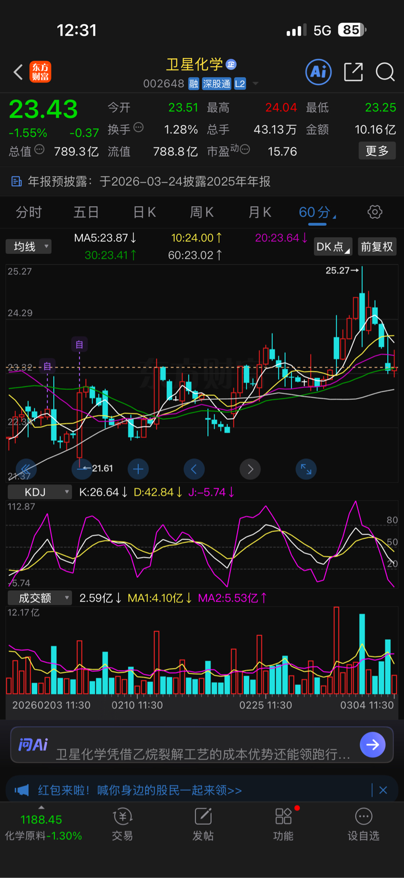The height and width of the screenshot is (878, 404).
Task: Open the search magnifier icon
Action: pyautogui.click(x=385, y=72)
